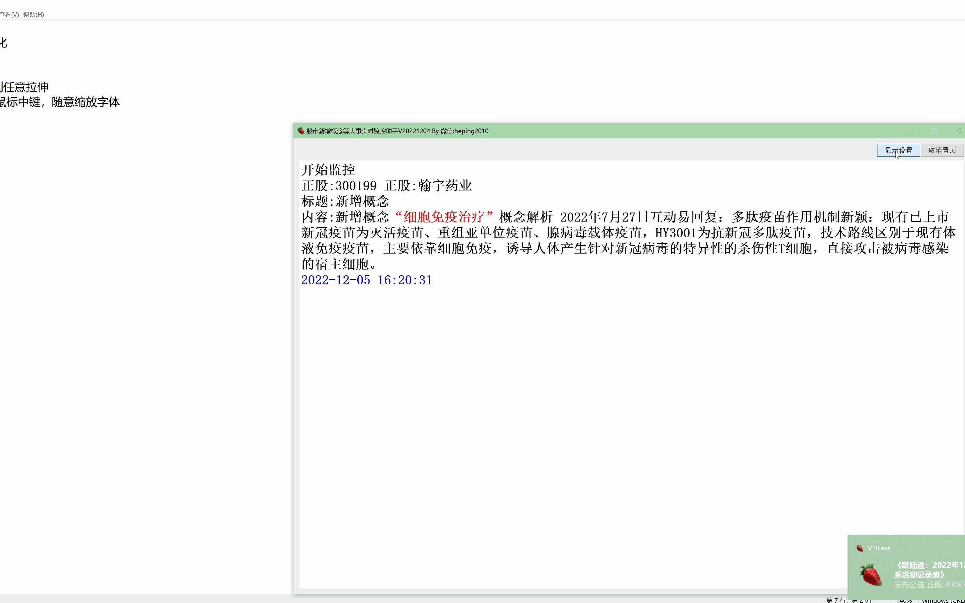
Task: Click the small strawberry icon beside V10.exe
Action: (x=860, y=548)
